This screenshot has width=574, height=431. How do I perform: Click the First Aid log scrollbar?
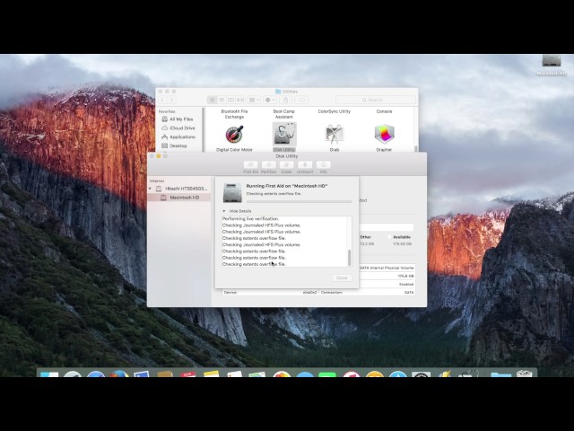click(x=349, y=258)
